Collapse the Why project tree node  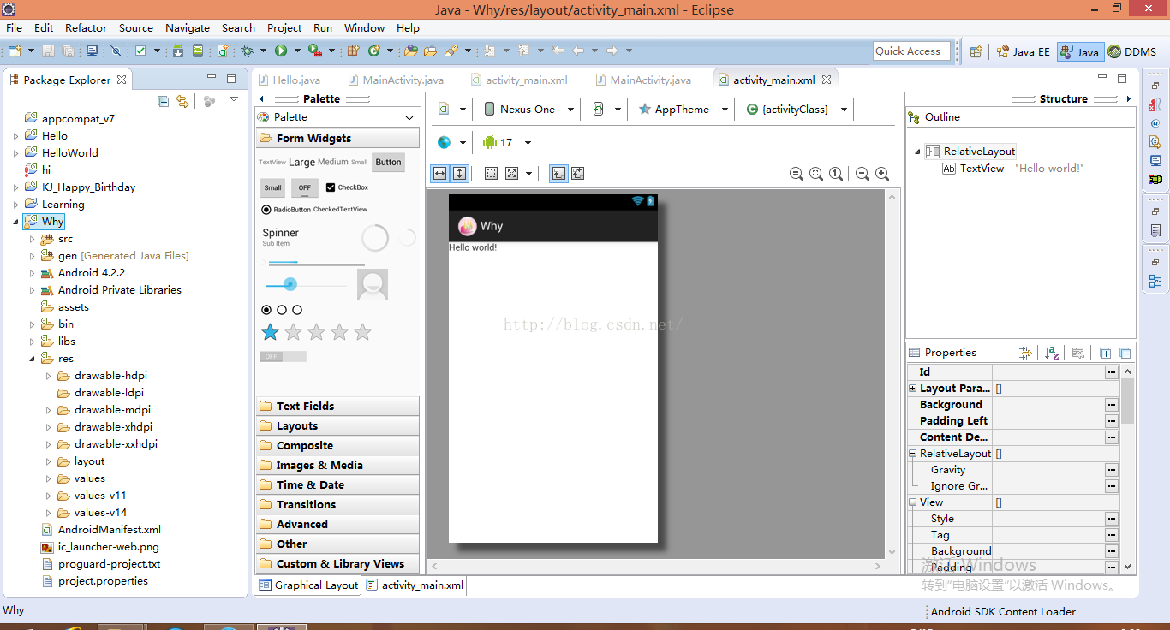pos(15,222)
